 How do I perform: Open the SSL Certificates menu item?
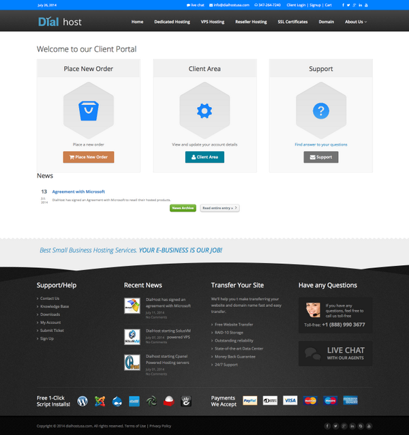(x=293, y=22)
